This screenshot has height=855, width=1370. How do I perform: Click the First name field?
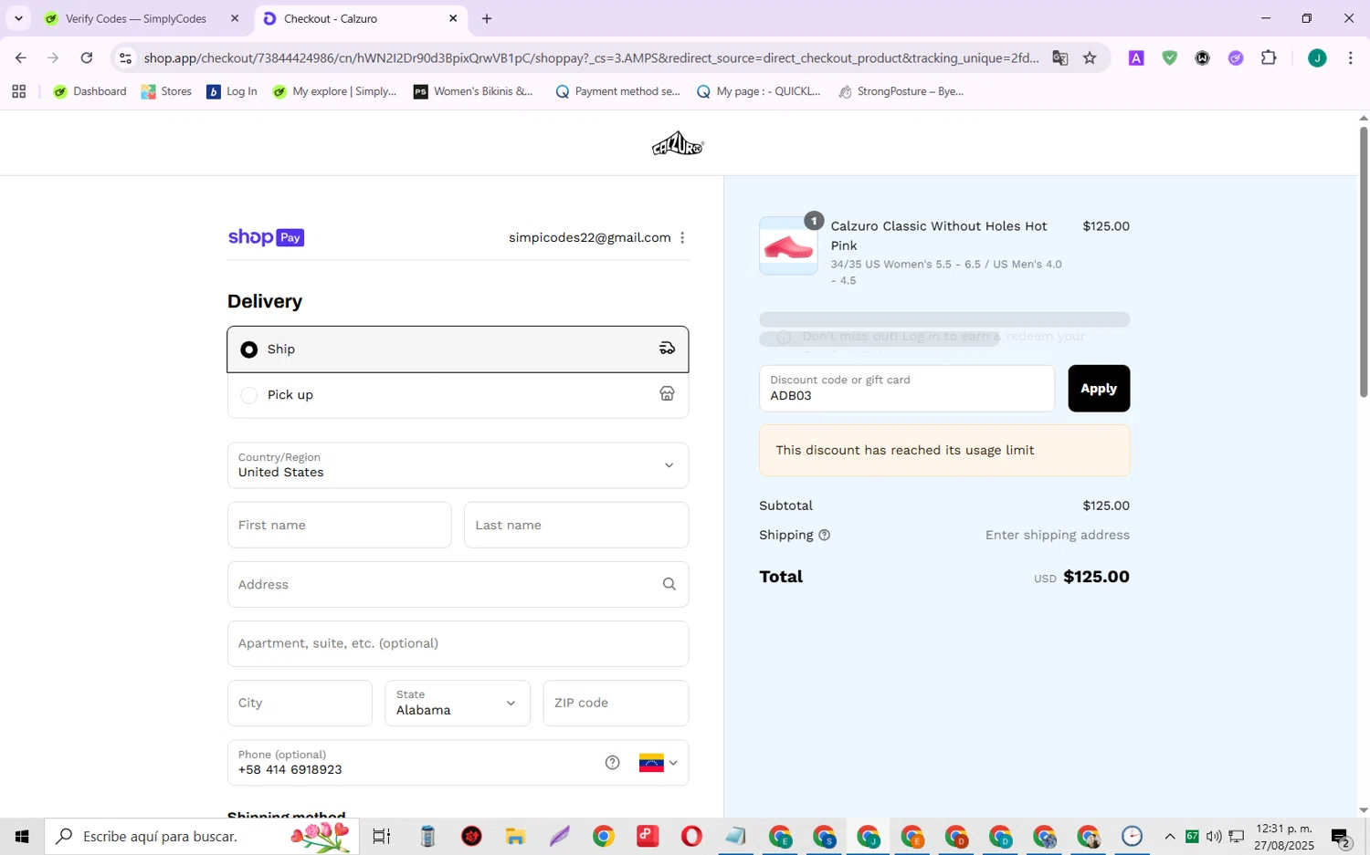339,525
